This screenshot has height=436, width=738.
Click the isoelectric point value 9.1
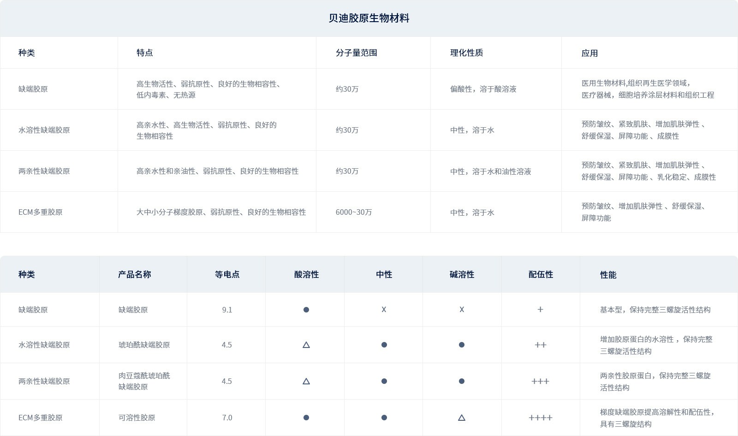(x=227, y=310)
